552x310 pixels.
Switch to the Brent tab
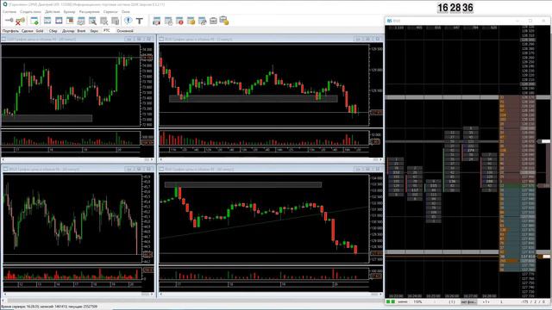81,31
